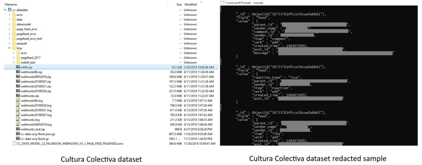The image size is (422, 165).
Task: Click the data folder icon
Action: point(14,19)
